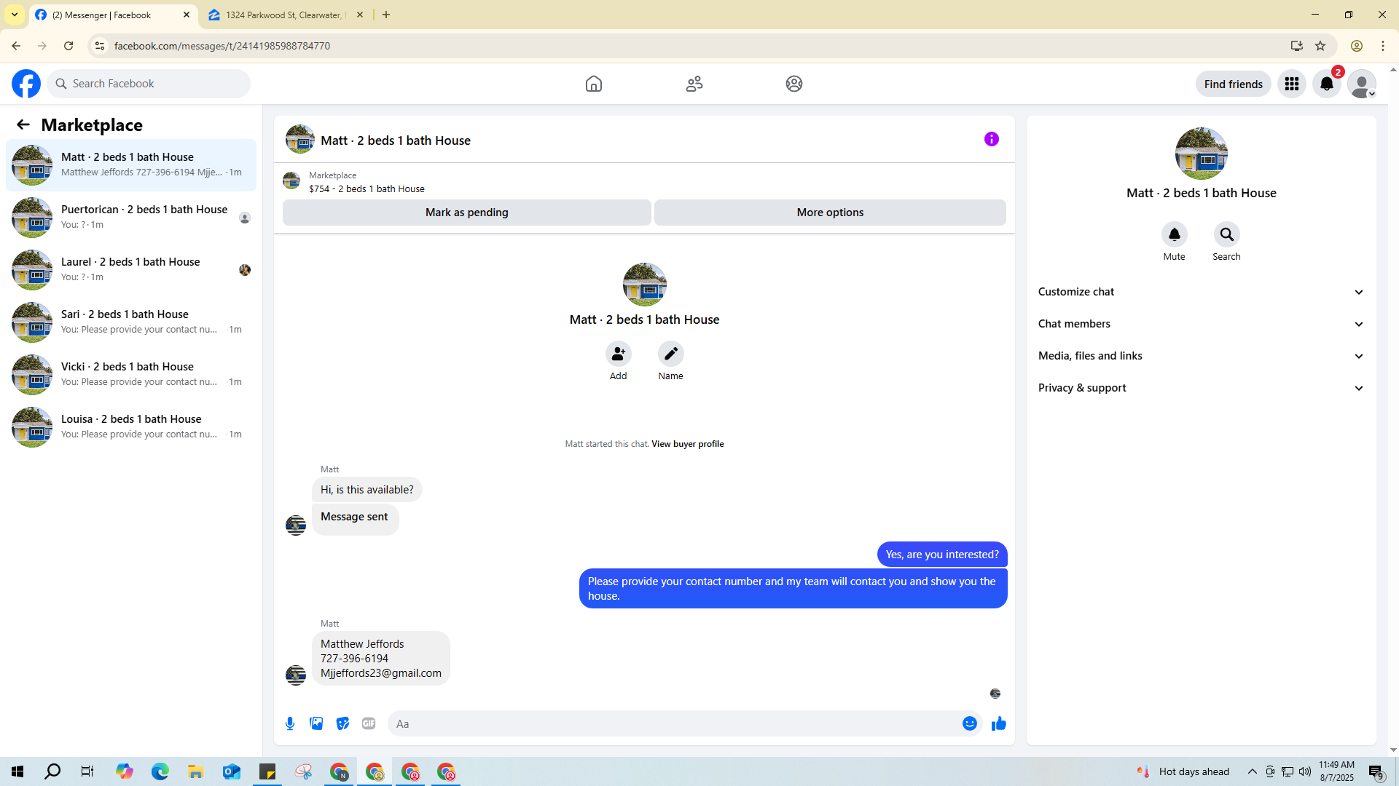Screen dimensions: 1399x786
Task: Show hidden system tray icons
Action: click(1253, 771)
